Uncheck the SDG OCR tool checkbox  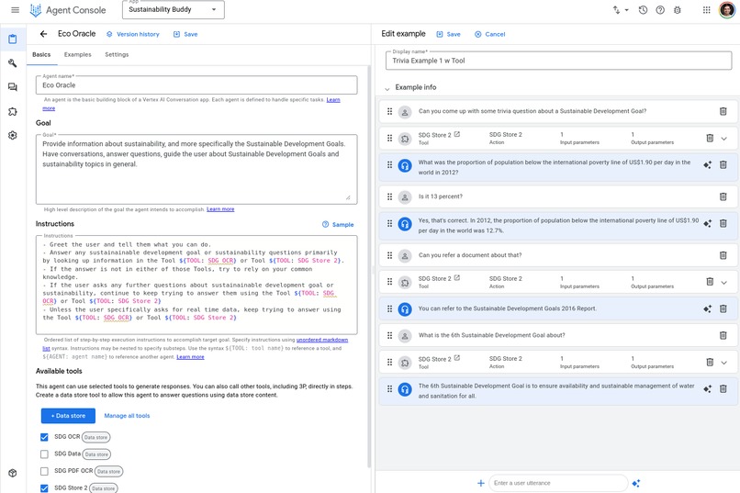click(x=44, y=437)
